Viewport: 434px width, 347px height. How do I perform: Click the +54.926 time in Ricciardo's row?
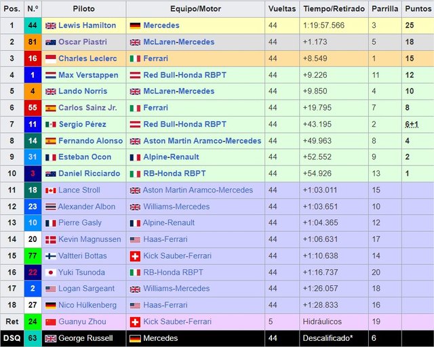click(317, 173)
